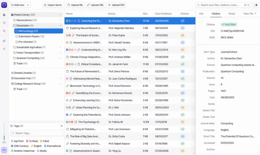The image size is (260, 155).
Task: Toggle the International tag filter
Action: click(x=52, y=146)
